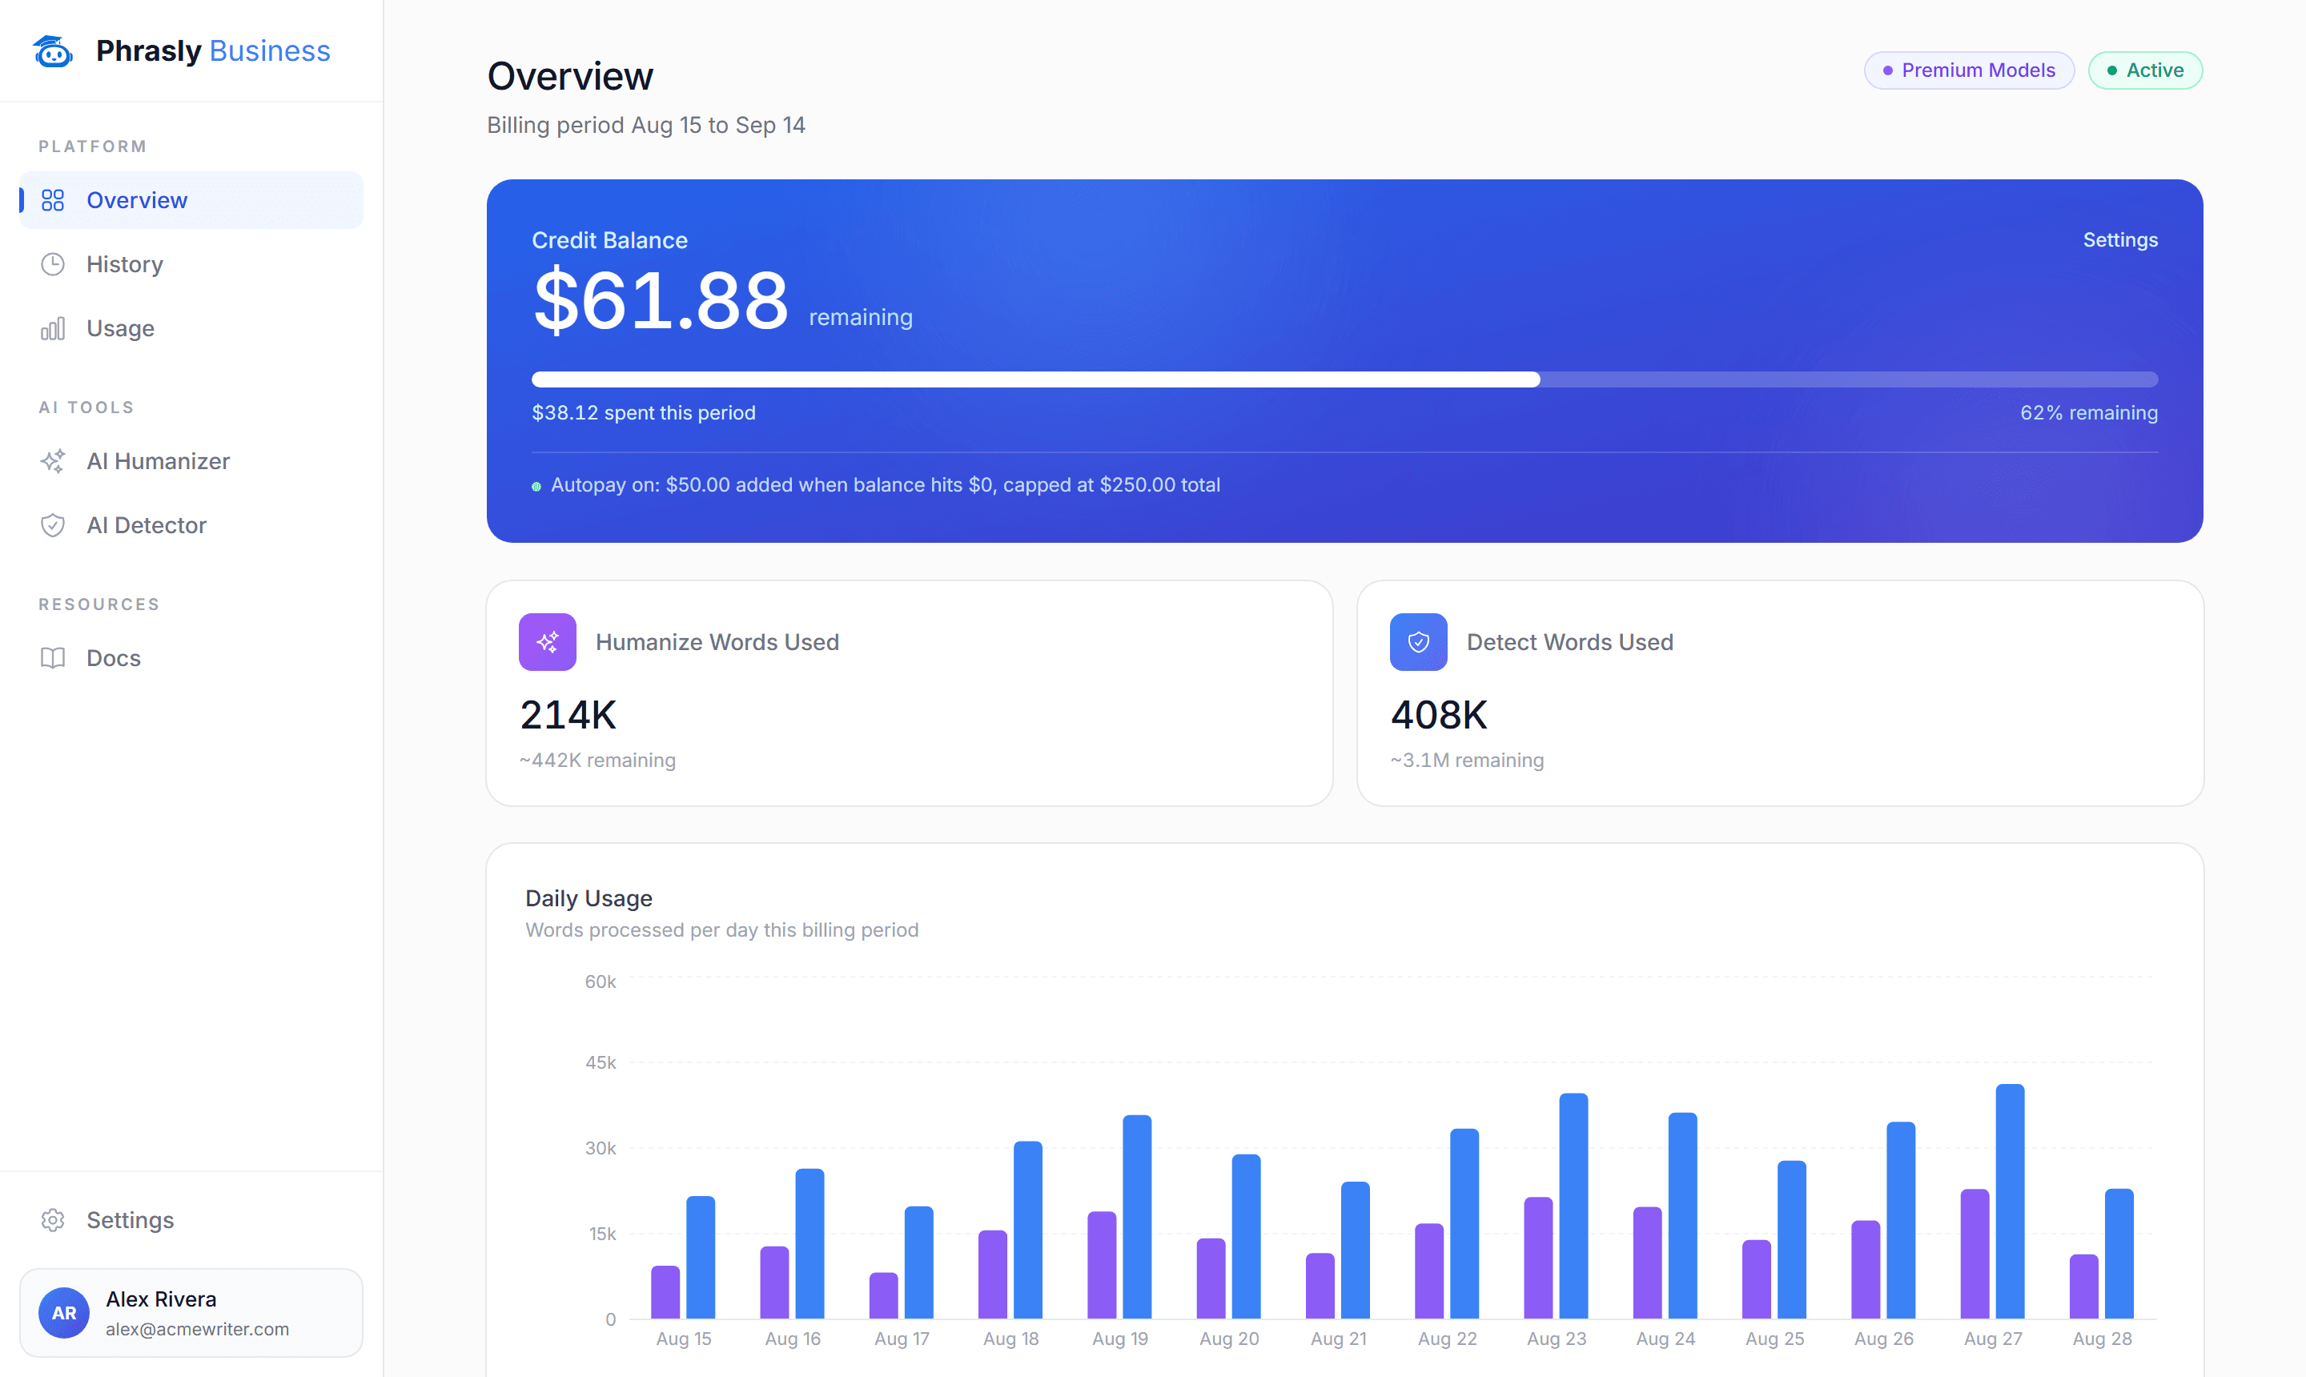
Task: Click the '$38.12 spent this period' text
Action: (644, 413)
